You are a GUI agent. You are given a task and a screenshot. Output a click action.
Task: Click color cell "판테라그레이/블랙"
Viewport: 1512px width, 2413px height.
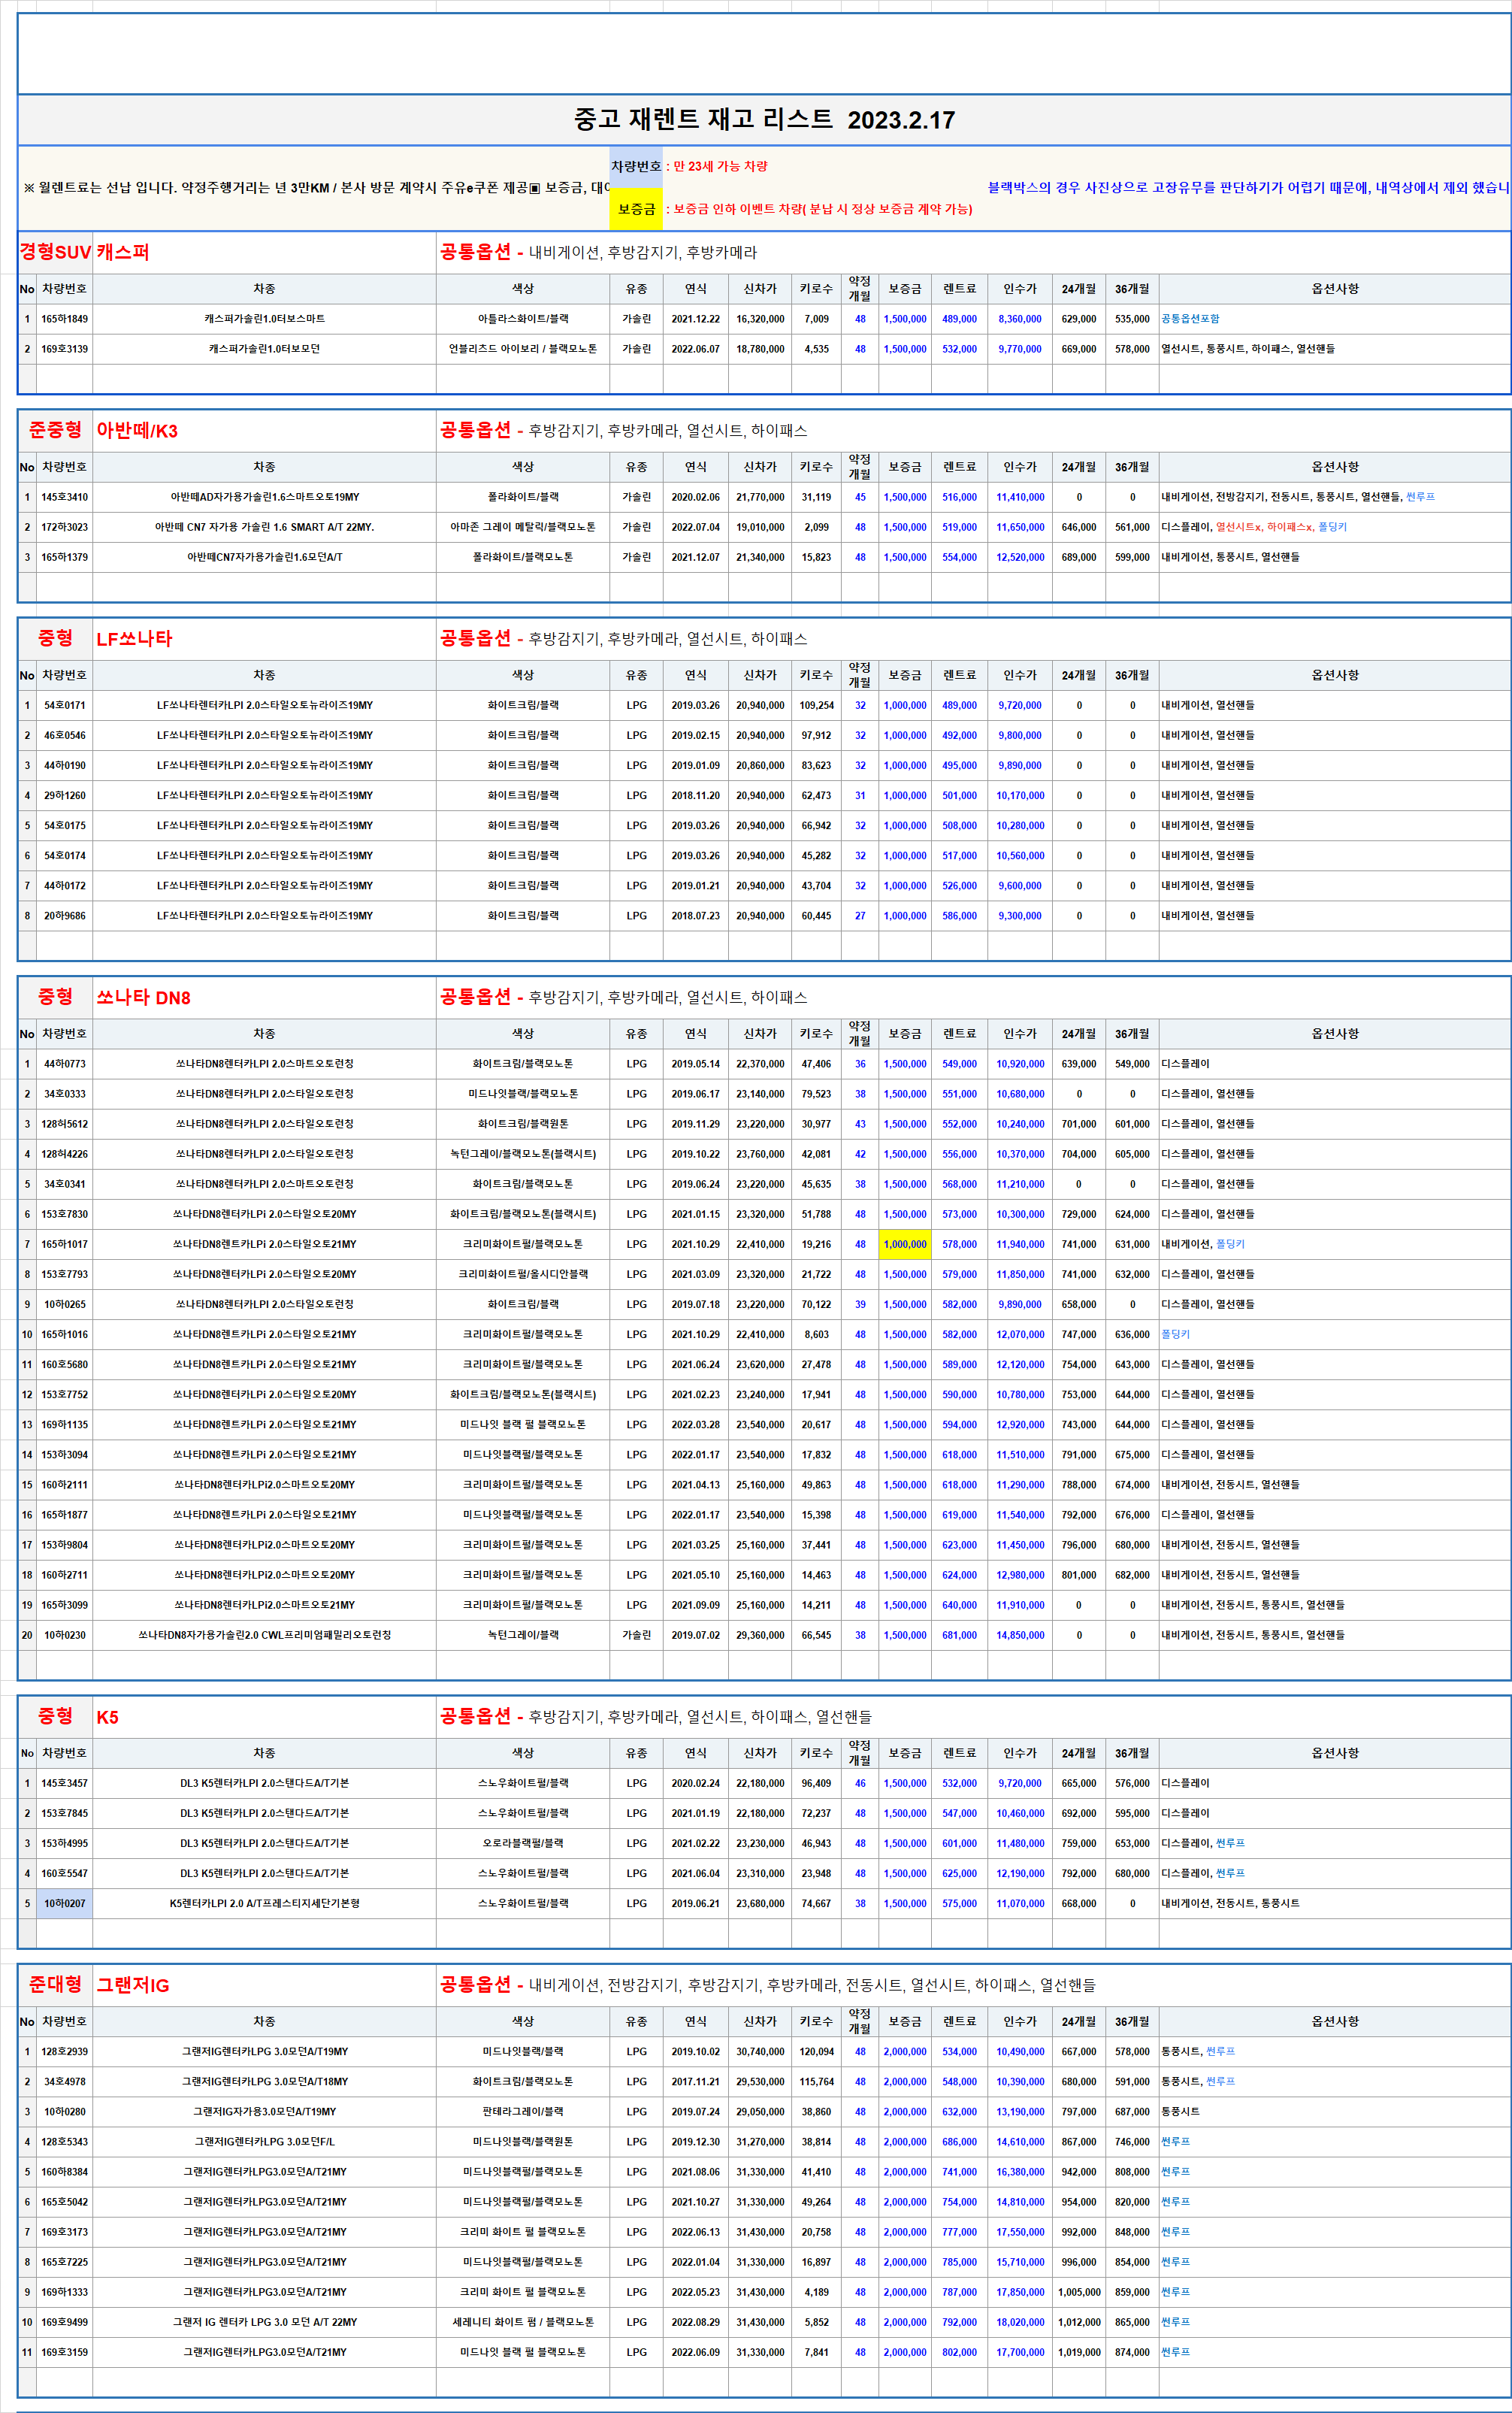point(523,2111)
